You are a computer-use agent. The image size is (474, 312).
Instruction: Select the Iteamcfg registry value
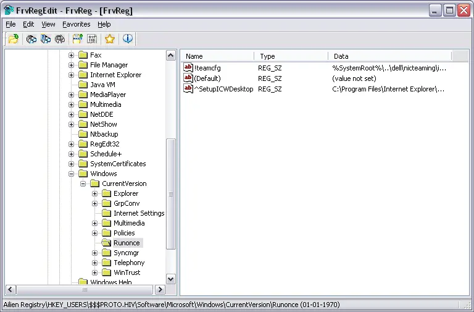207,68
